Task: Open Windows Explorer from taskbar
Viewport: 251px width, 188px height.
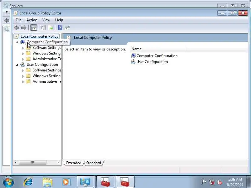Action: coord(47,182)
